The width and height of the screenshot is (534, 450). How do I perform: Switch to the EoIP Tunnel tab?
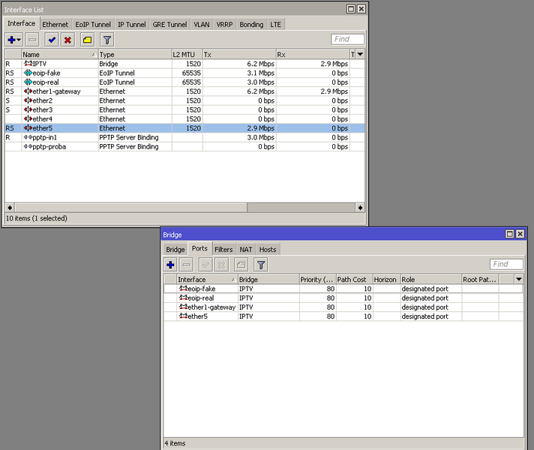[93, 25]
